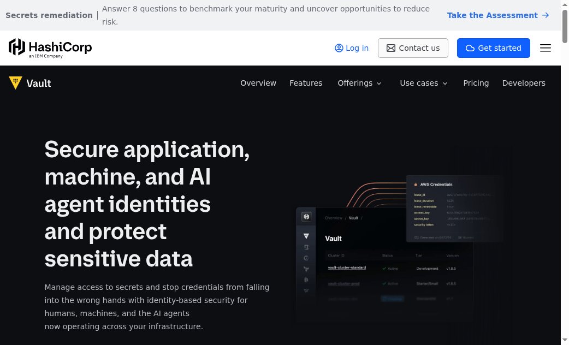Click the Vault triangle logo icon
This screenshot has height=345, width=569.
tap(16, 83)
